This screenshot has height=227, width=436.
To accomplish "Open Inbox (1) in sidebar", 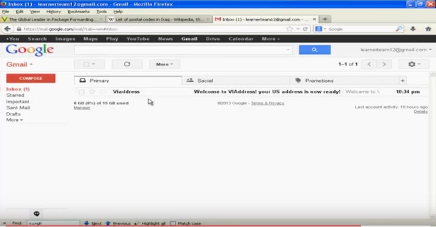I will (x=18, y=89).
